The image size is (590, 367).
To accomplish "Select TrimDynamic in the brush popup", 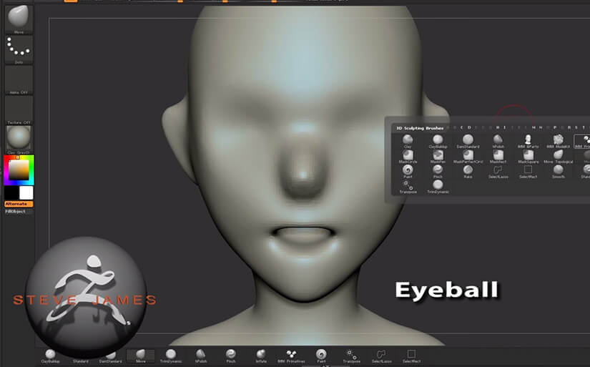I will coord(438,187).
